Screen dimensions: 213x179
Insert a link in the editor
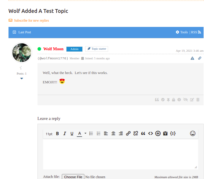(x=128, y=134)
